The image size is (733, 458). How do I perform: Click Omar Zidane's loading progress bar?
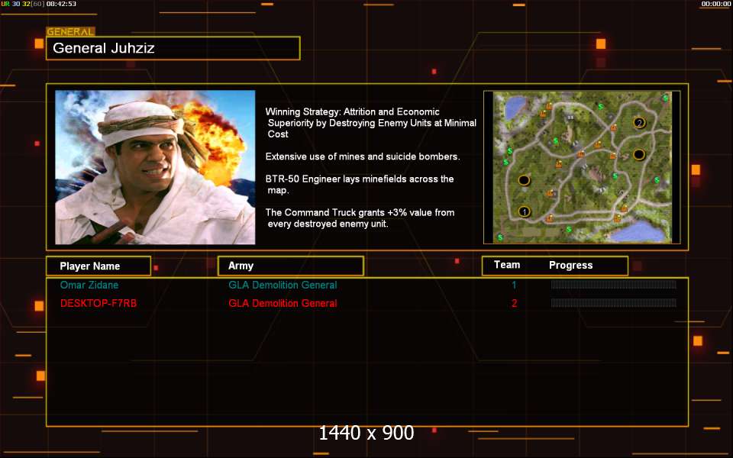coord(614,285)
